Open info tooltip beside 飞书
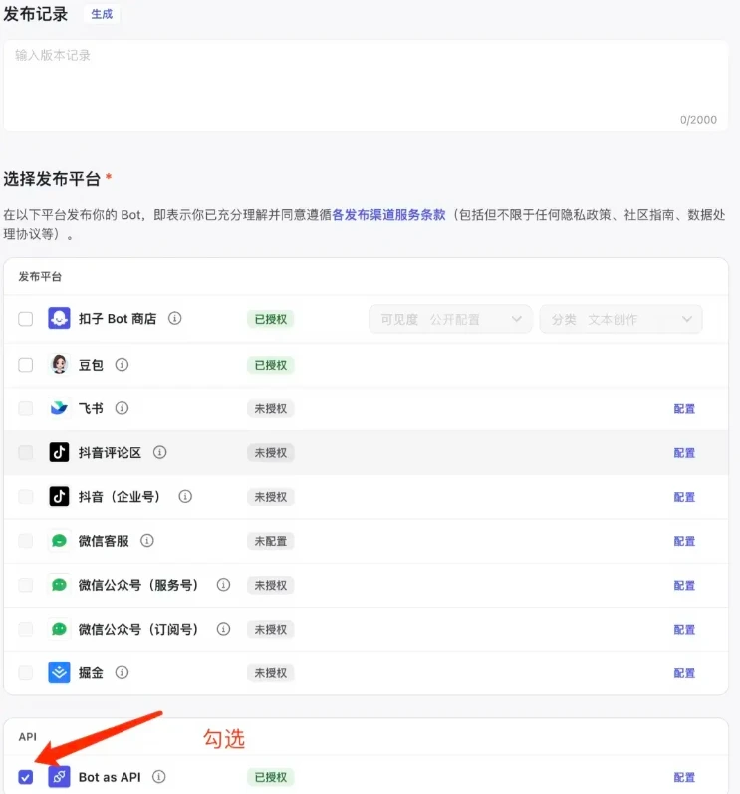 tap(122, 408)
